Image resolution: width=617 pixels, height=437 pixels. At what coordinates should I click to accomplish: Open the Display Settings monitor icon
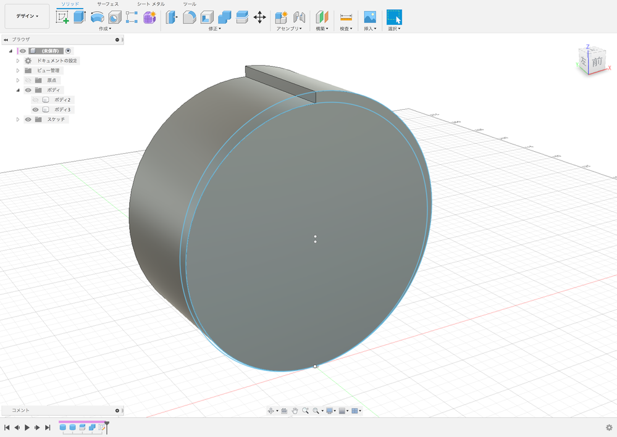(330, 410)
